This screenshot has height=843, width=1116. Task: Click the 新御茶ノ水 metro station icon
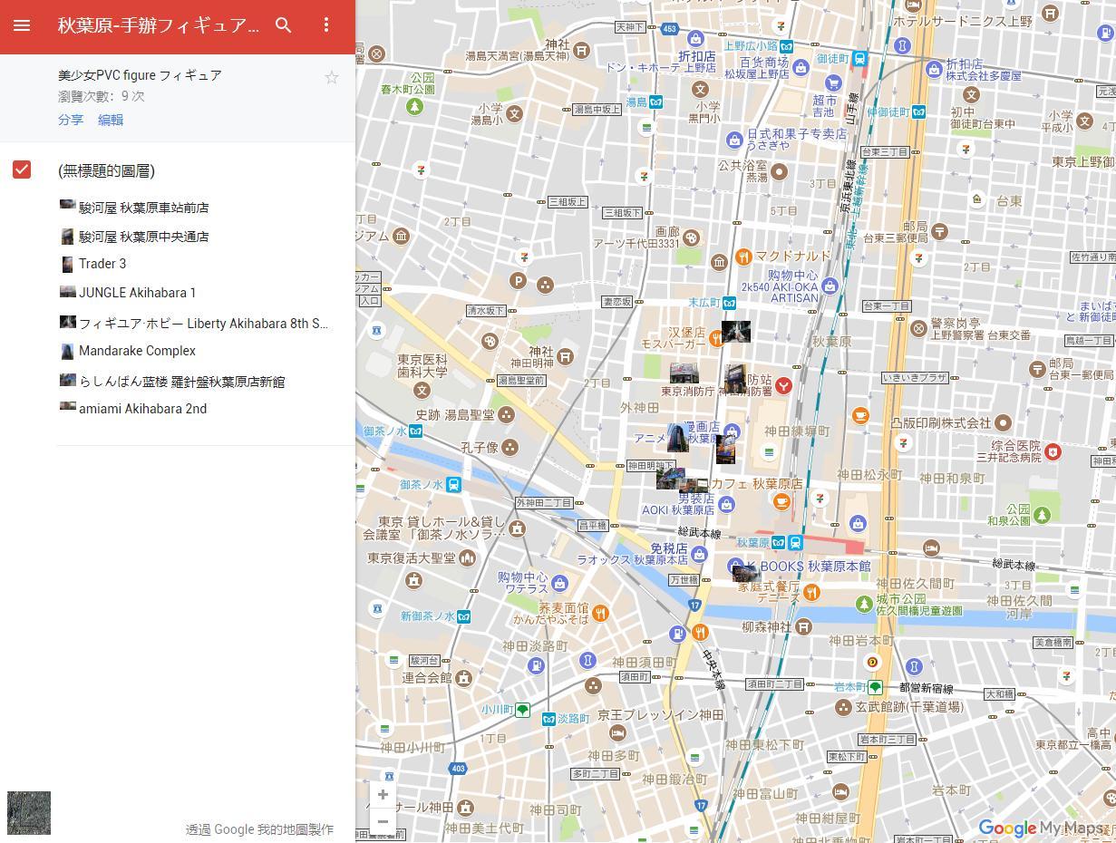(x=463, y=617)
